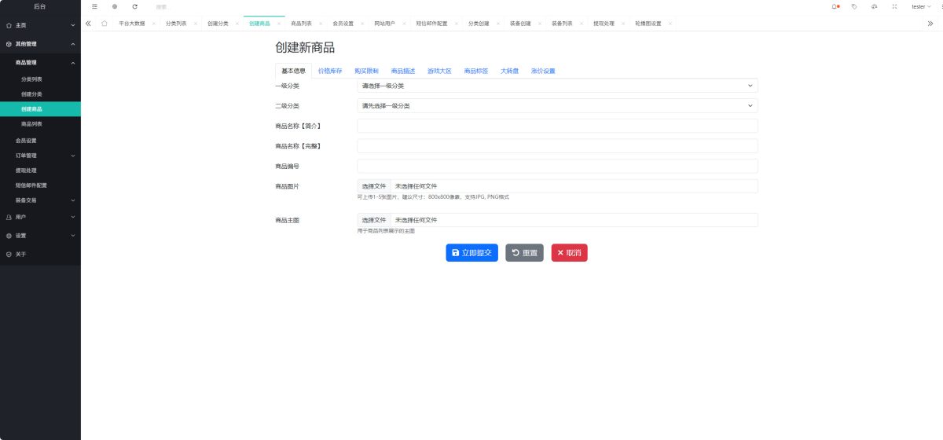Click the vertical dots more icon
943x440 pixels.
940,6
